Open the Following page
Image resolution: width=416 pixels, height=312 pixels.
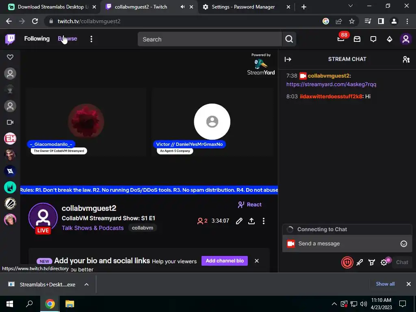tap(37, 39)
